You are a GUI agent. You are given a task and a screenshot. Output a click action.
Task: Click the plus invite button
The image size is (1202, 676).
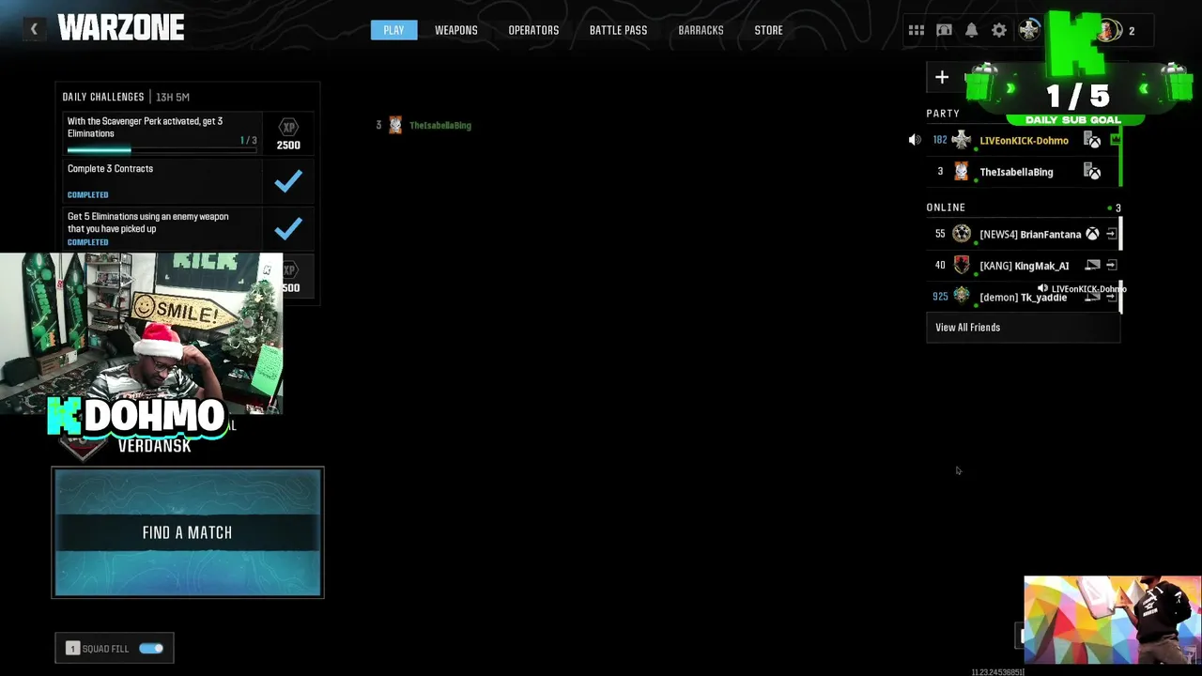point(942,77)
